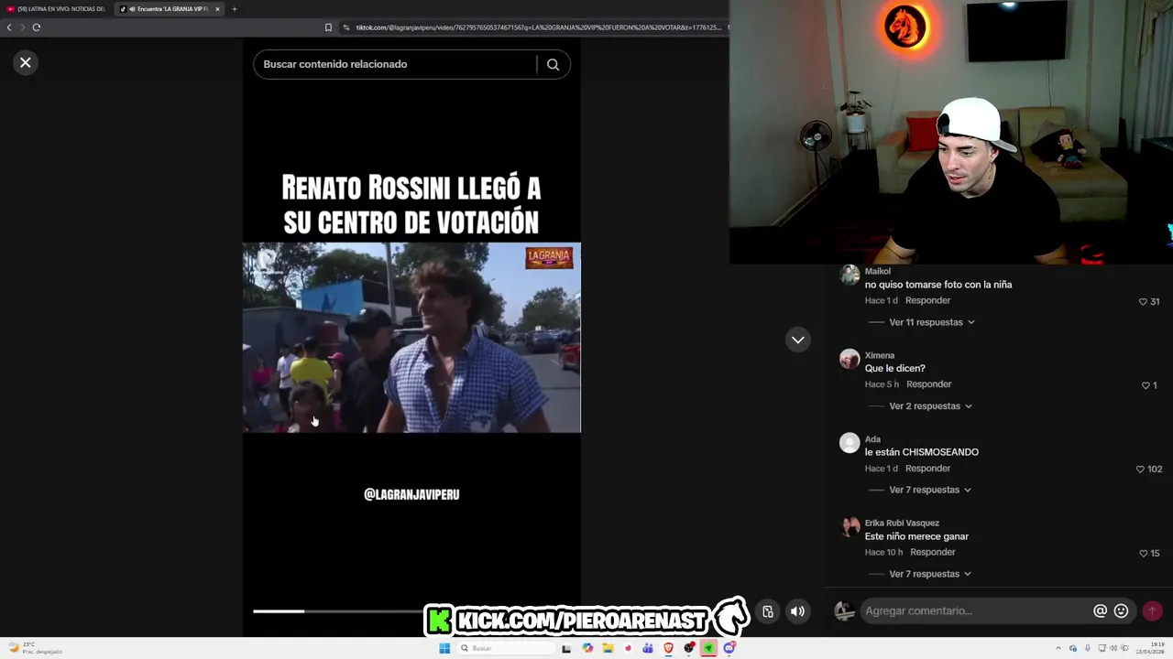The width and height of the screenshot is (1173, 659).
Task: Show hidden system tray icons chevron
Action: [1058, 648]
